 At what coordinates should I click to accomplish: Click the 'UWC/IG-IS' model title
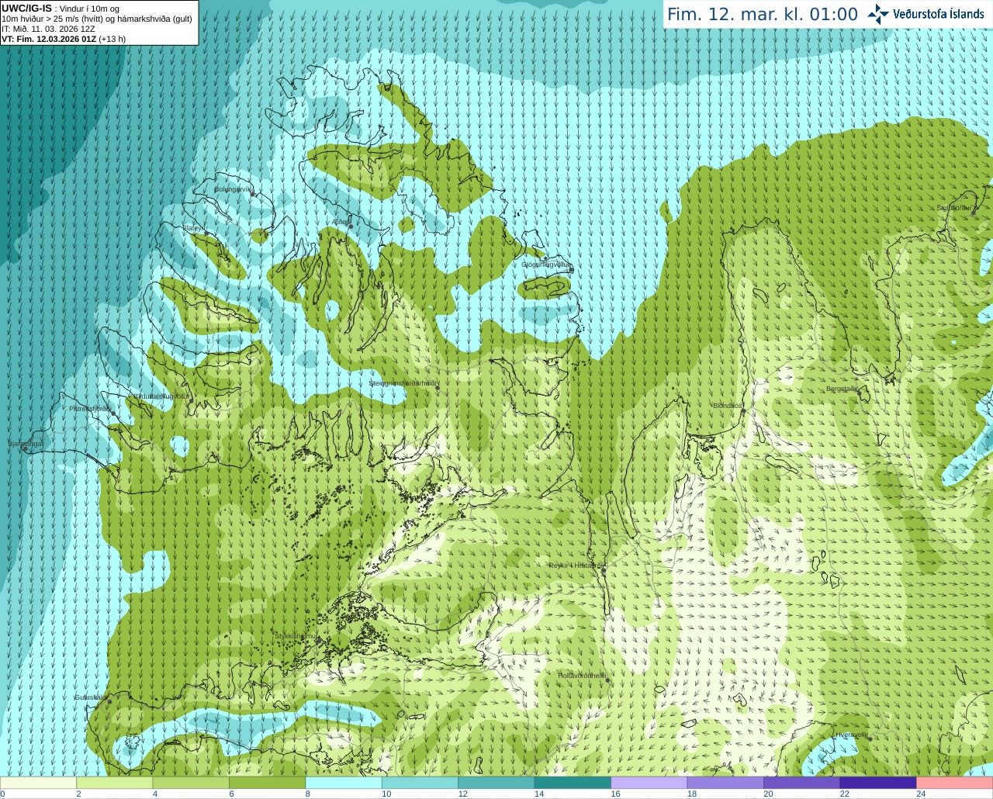coord(26,8)
